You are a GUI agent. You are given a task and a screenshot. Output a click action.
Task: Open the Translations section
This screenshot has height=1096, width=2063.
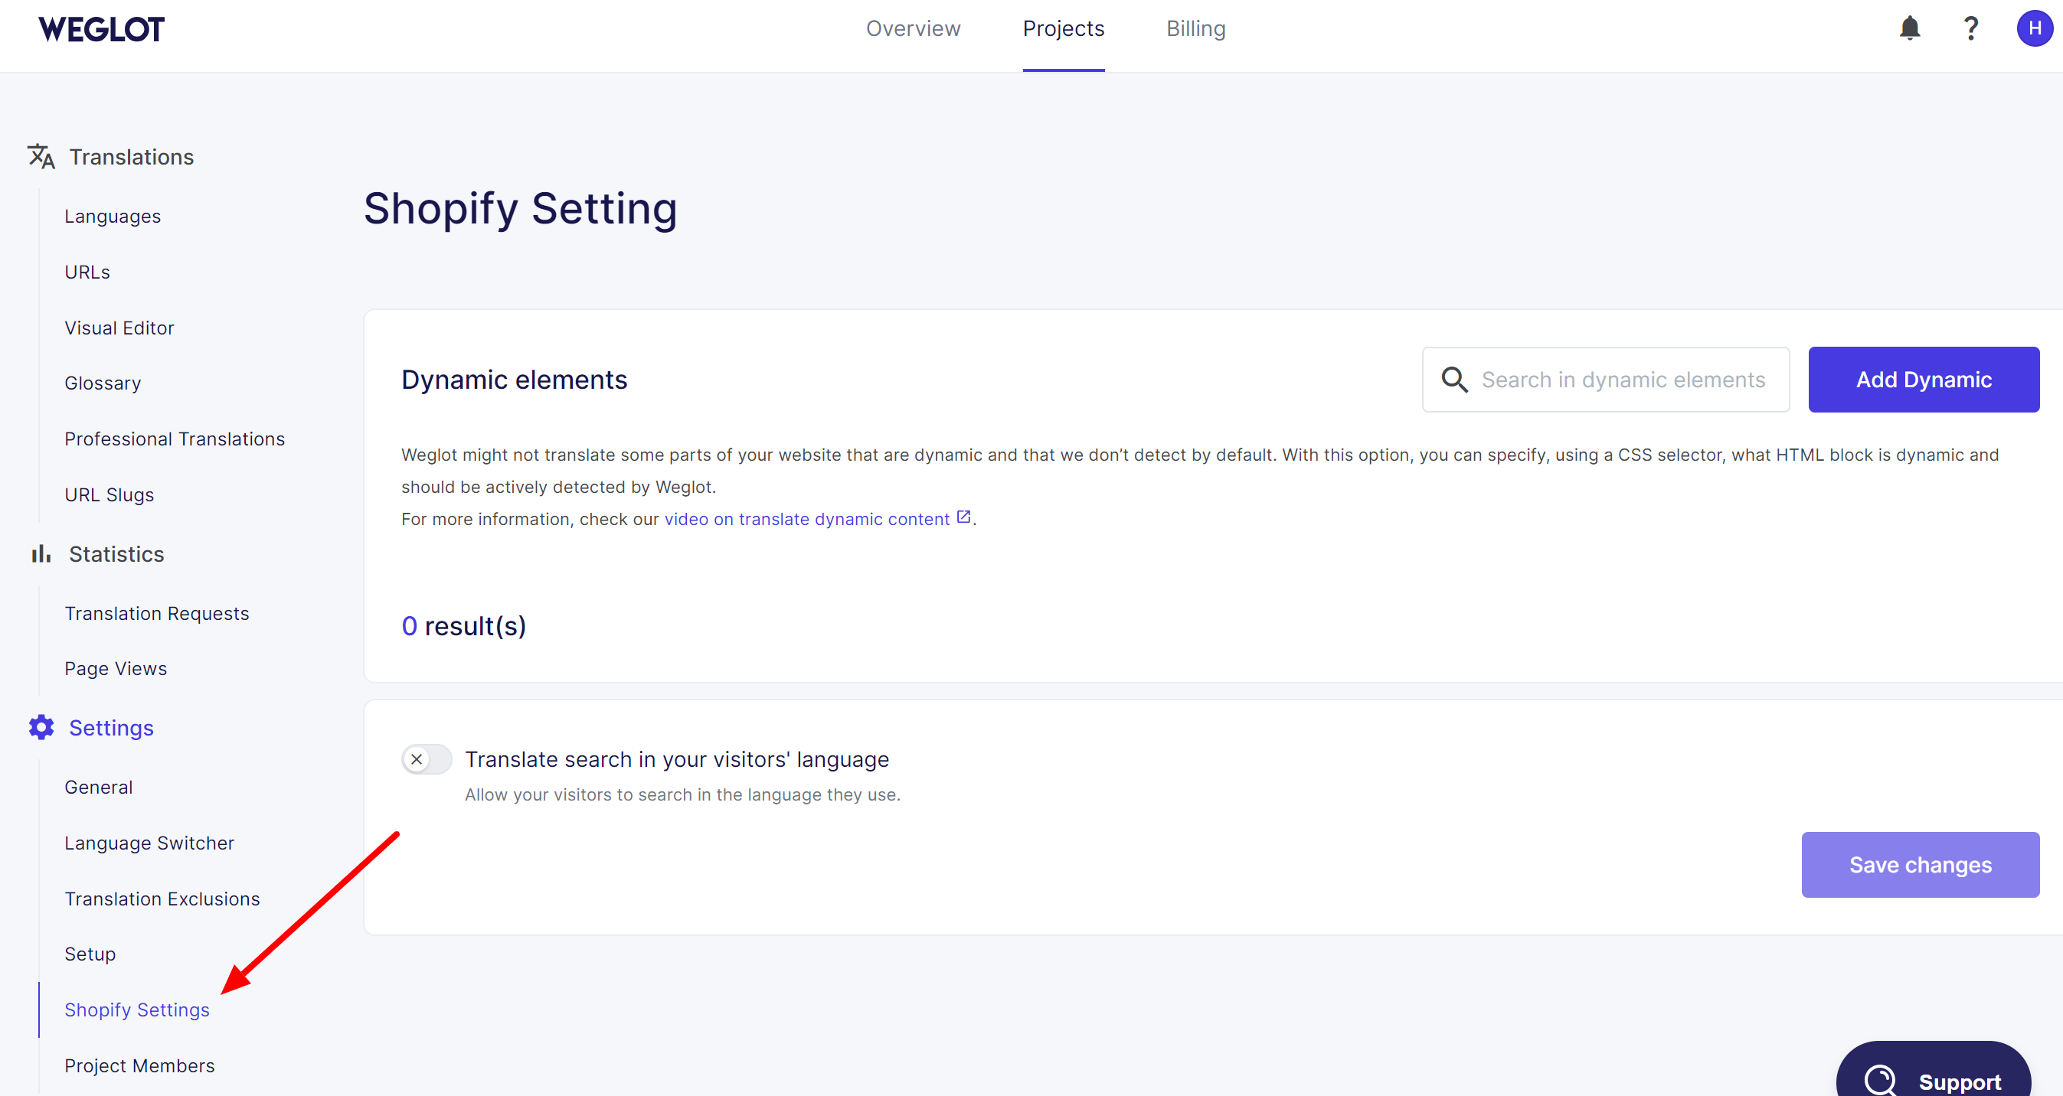coord(132,157)
